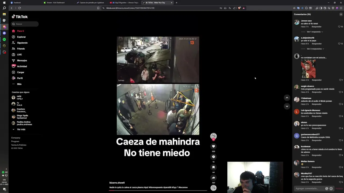This screenshot has width=344, height=193.
Task: Open video comments bubble icon
Action: pyautogui.click(x=213, y=157)
